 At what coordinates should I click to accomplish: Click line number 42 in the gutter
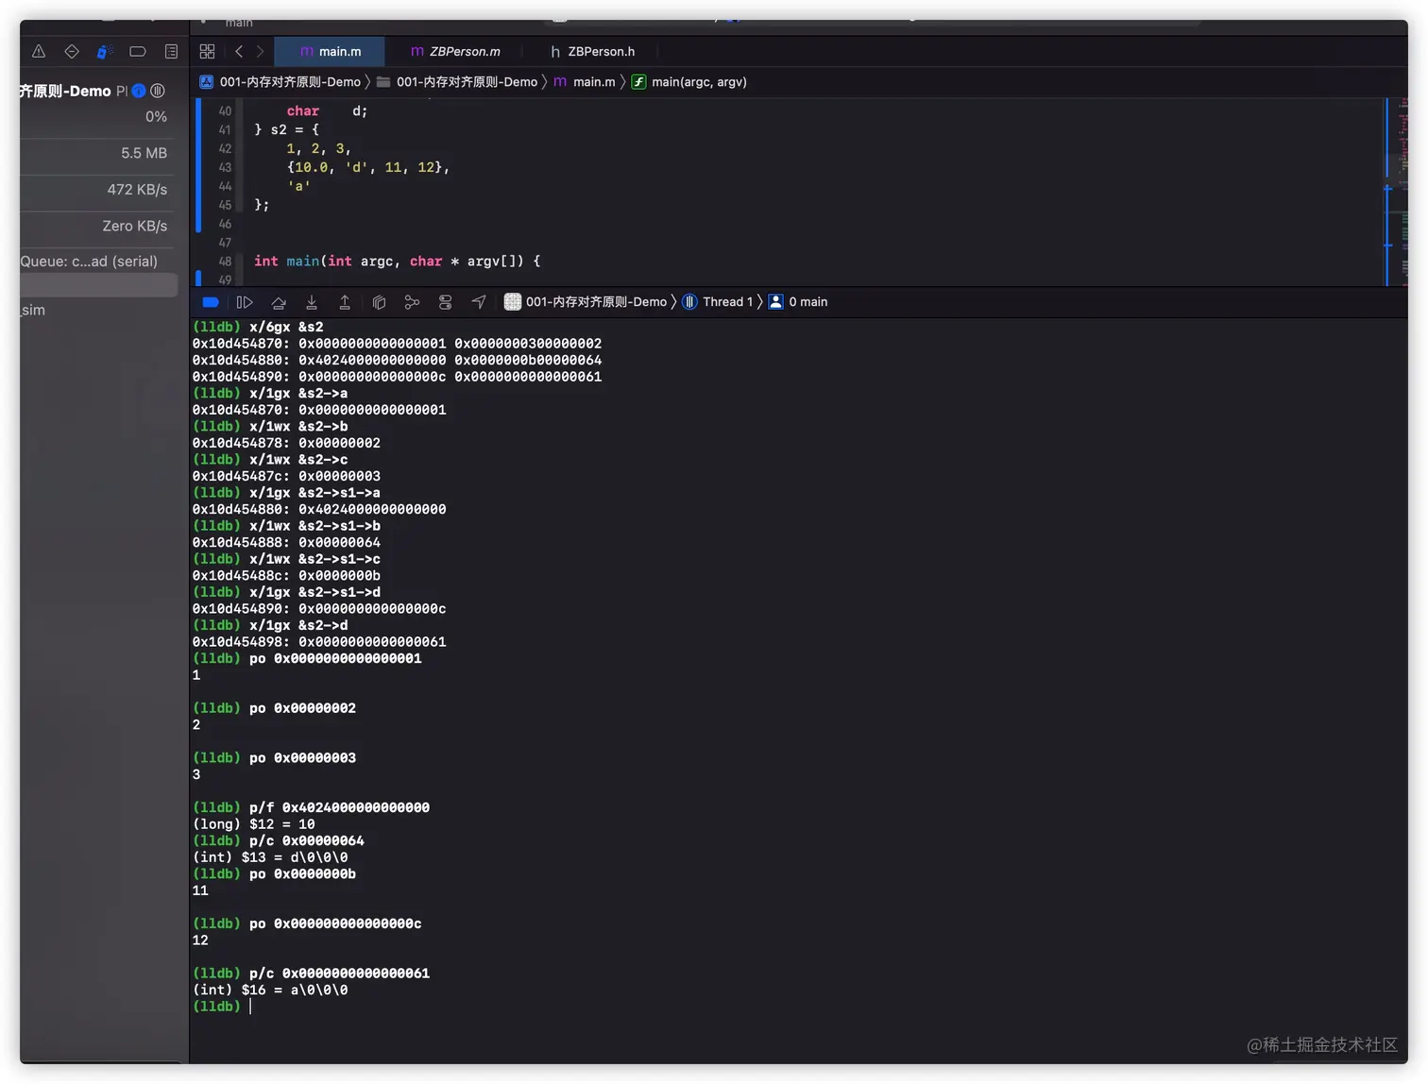(225, 149)
